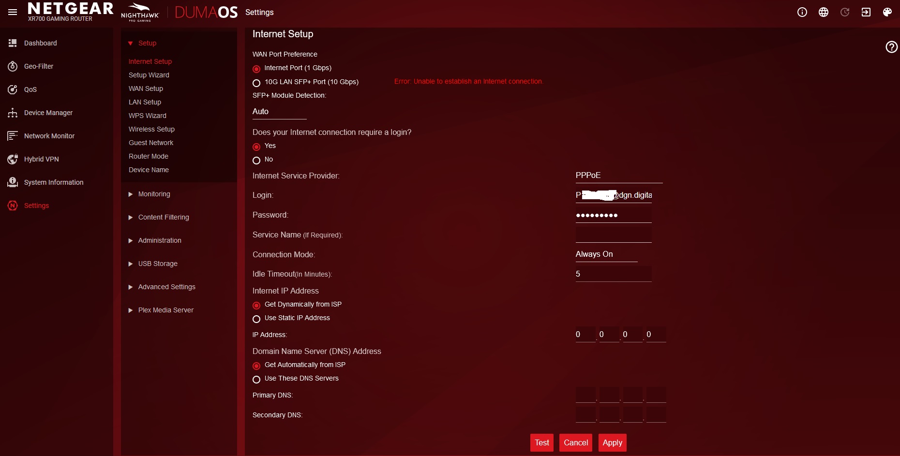The height and width of the screenshot is (456, 900).
Task: Open Guest Network submenu item
Action: [x=151, y=143]
